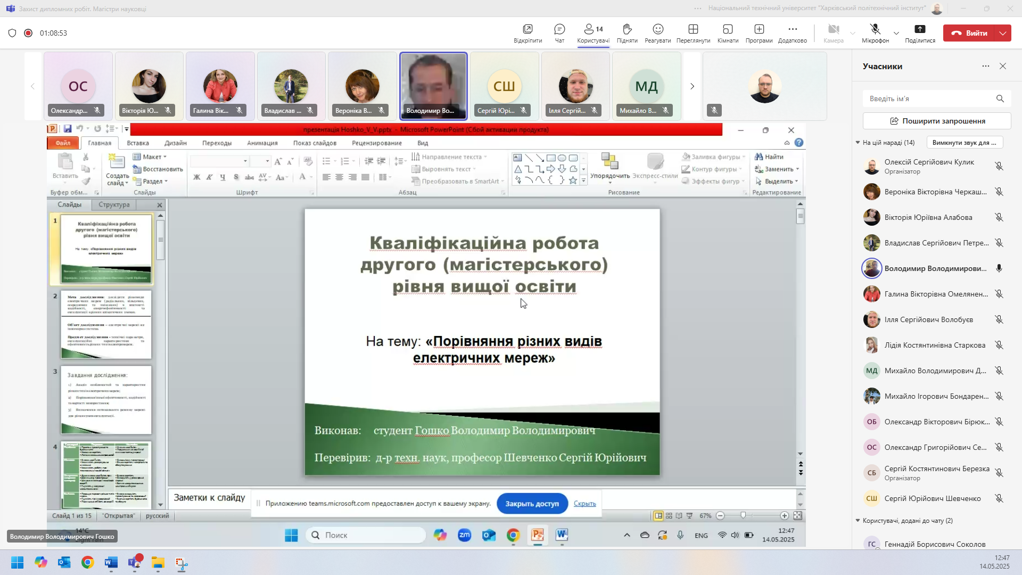This screenshot has width=1022, height=575.
Task: Click fit slide to window icon
Action: tap(797, 515)
